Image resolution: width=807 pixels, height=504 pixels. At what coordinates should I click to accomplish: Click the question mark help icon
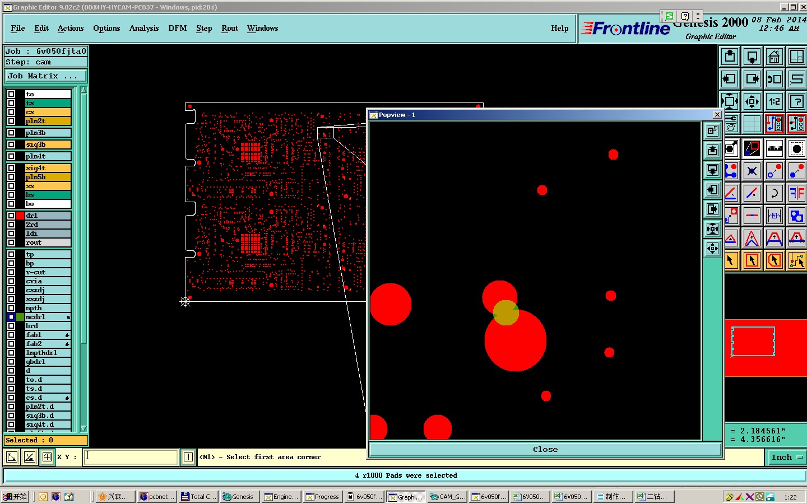pyautogui.click(x=797, y=101)
